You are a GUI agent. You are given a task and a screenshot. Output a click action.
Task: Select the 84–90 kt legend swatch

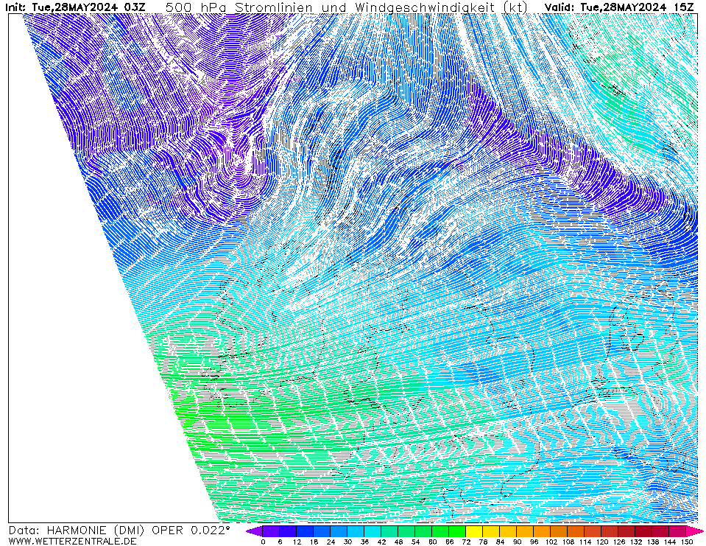pyautogui.click(x=509, y=531)
